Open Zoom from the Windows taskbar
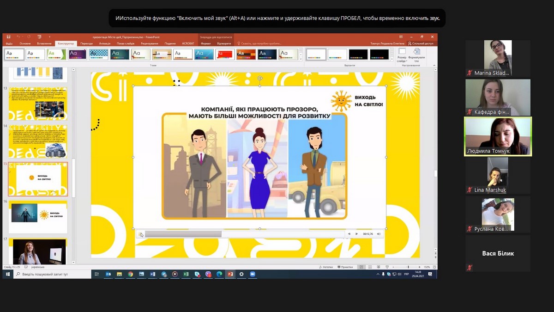Image resolution: width=554 pixels, height=312 pixels. 253,274
